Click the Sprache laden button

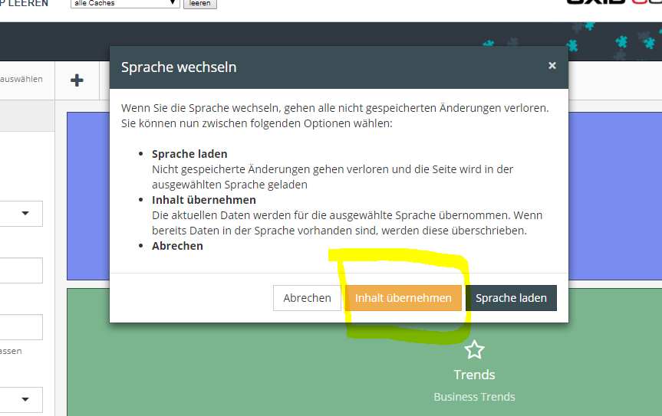511,298
